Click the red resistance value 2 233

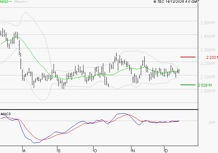tap(212, 57)
